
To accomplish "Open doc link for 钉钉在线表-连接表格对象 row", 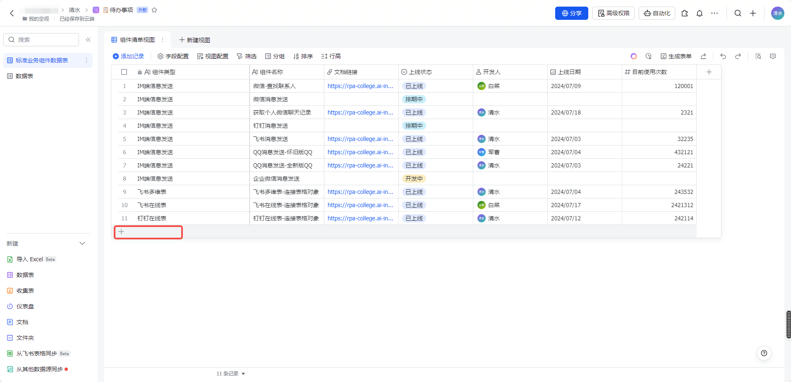I will pos(360,218).
